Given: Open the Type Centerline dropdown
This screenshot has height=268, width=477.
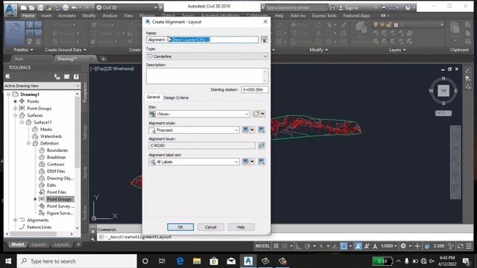Looking at the screenshot, I should (207, 57).
